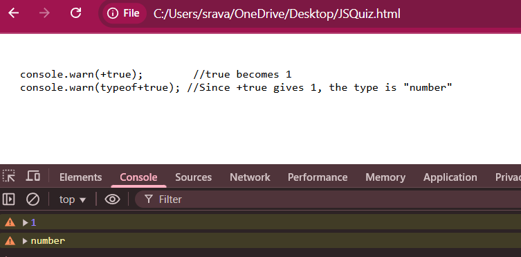Clear the console with the ban icon
The image size is (521, 257).
pos(33,199)
